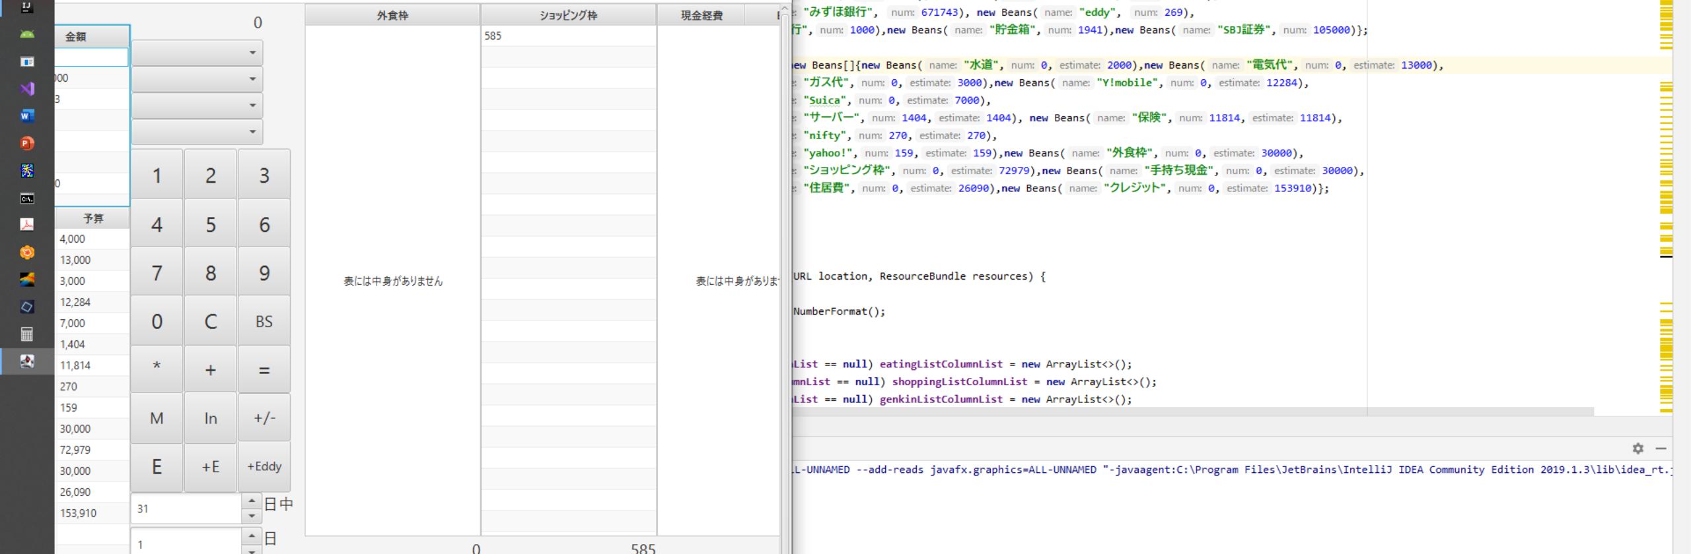Viewport: 1691px width, 554px height.
Task: Click the 現金経費 column header
Action: point(702,15)
